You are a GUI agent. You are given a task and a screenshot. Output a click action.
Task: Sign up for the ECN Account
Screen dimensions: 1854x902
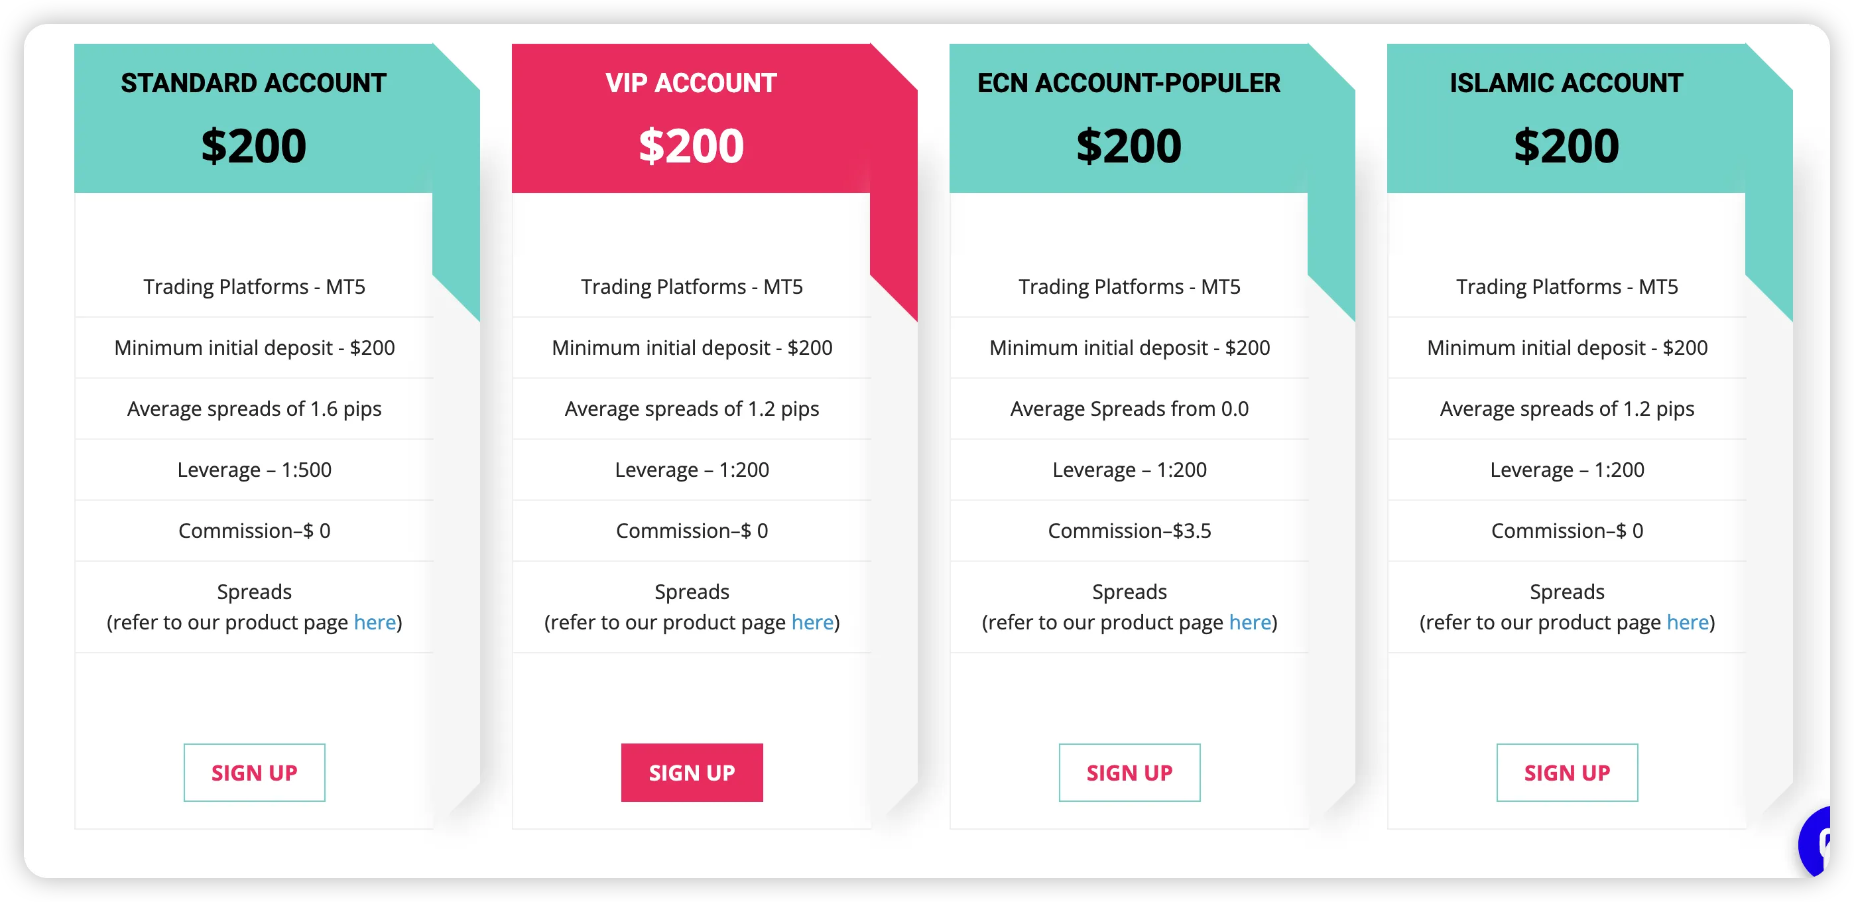point(1129,773)
